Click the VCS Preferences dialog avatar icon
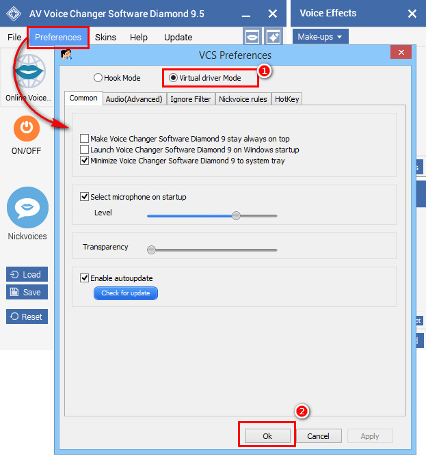This screenshot has width=426, height=456. [66, 55]
